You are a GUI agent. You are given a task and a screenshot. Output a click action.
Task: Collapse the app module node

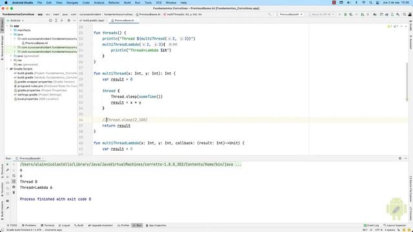point(7,26)
